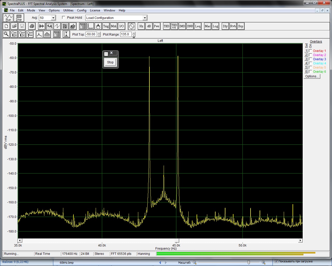
Task: Click the Print toolbar icon
Action: click(x=32, y=26)
